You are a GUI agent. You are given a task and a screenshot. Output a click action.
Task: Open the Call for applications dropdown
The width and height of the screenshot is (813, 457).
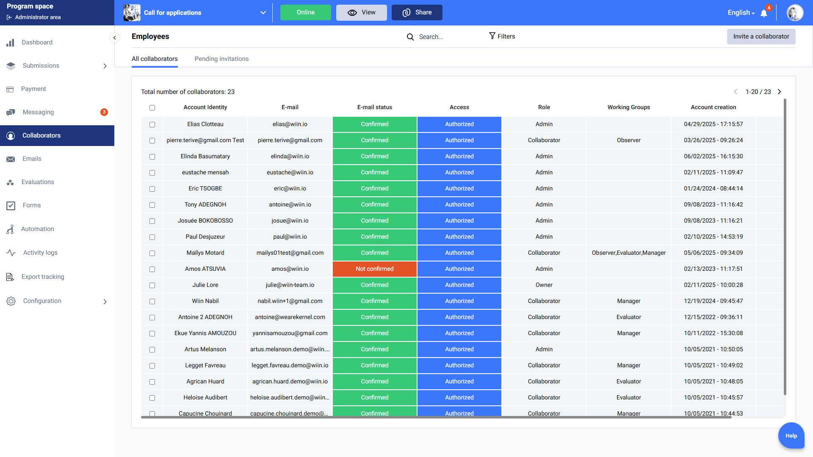263,13
